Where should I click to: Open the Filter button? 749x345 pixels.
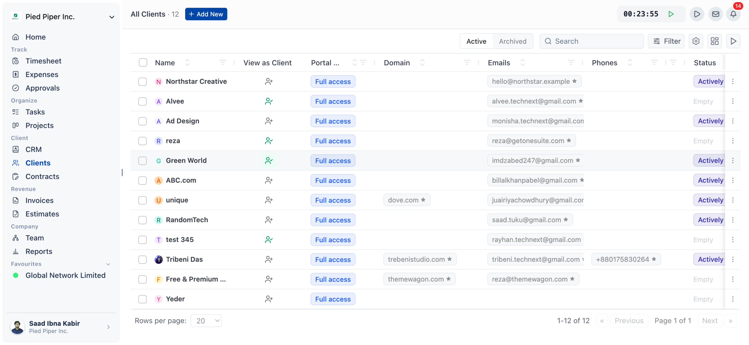[x=666, y=41]
